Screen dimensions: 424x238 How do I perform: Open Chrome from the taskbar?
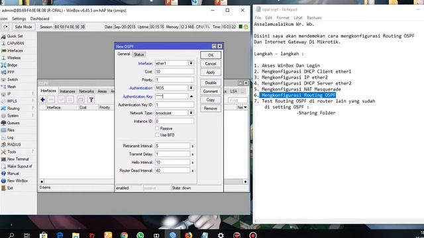tap(124, 235)
